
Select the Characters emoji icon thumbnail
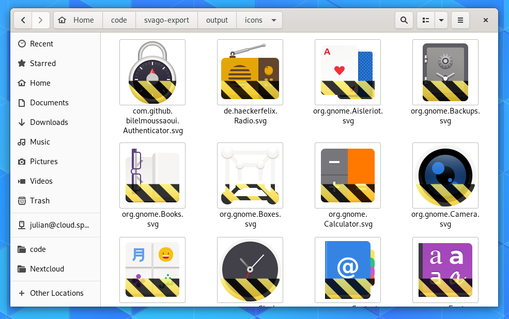coord(152,270)
